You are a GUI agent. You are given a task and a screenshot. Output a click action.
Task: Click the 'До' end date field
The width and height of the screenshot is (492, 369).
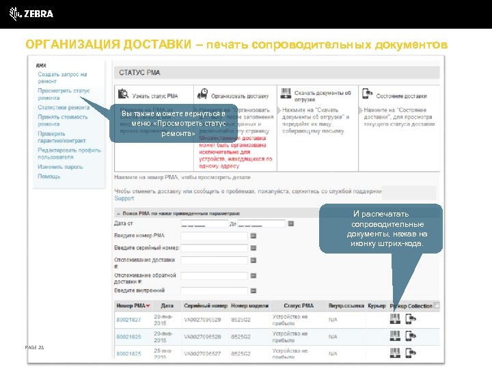(x=261, y=223)
